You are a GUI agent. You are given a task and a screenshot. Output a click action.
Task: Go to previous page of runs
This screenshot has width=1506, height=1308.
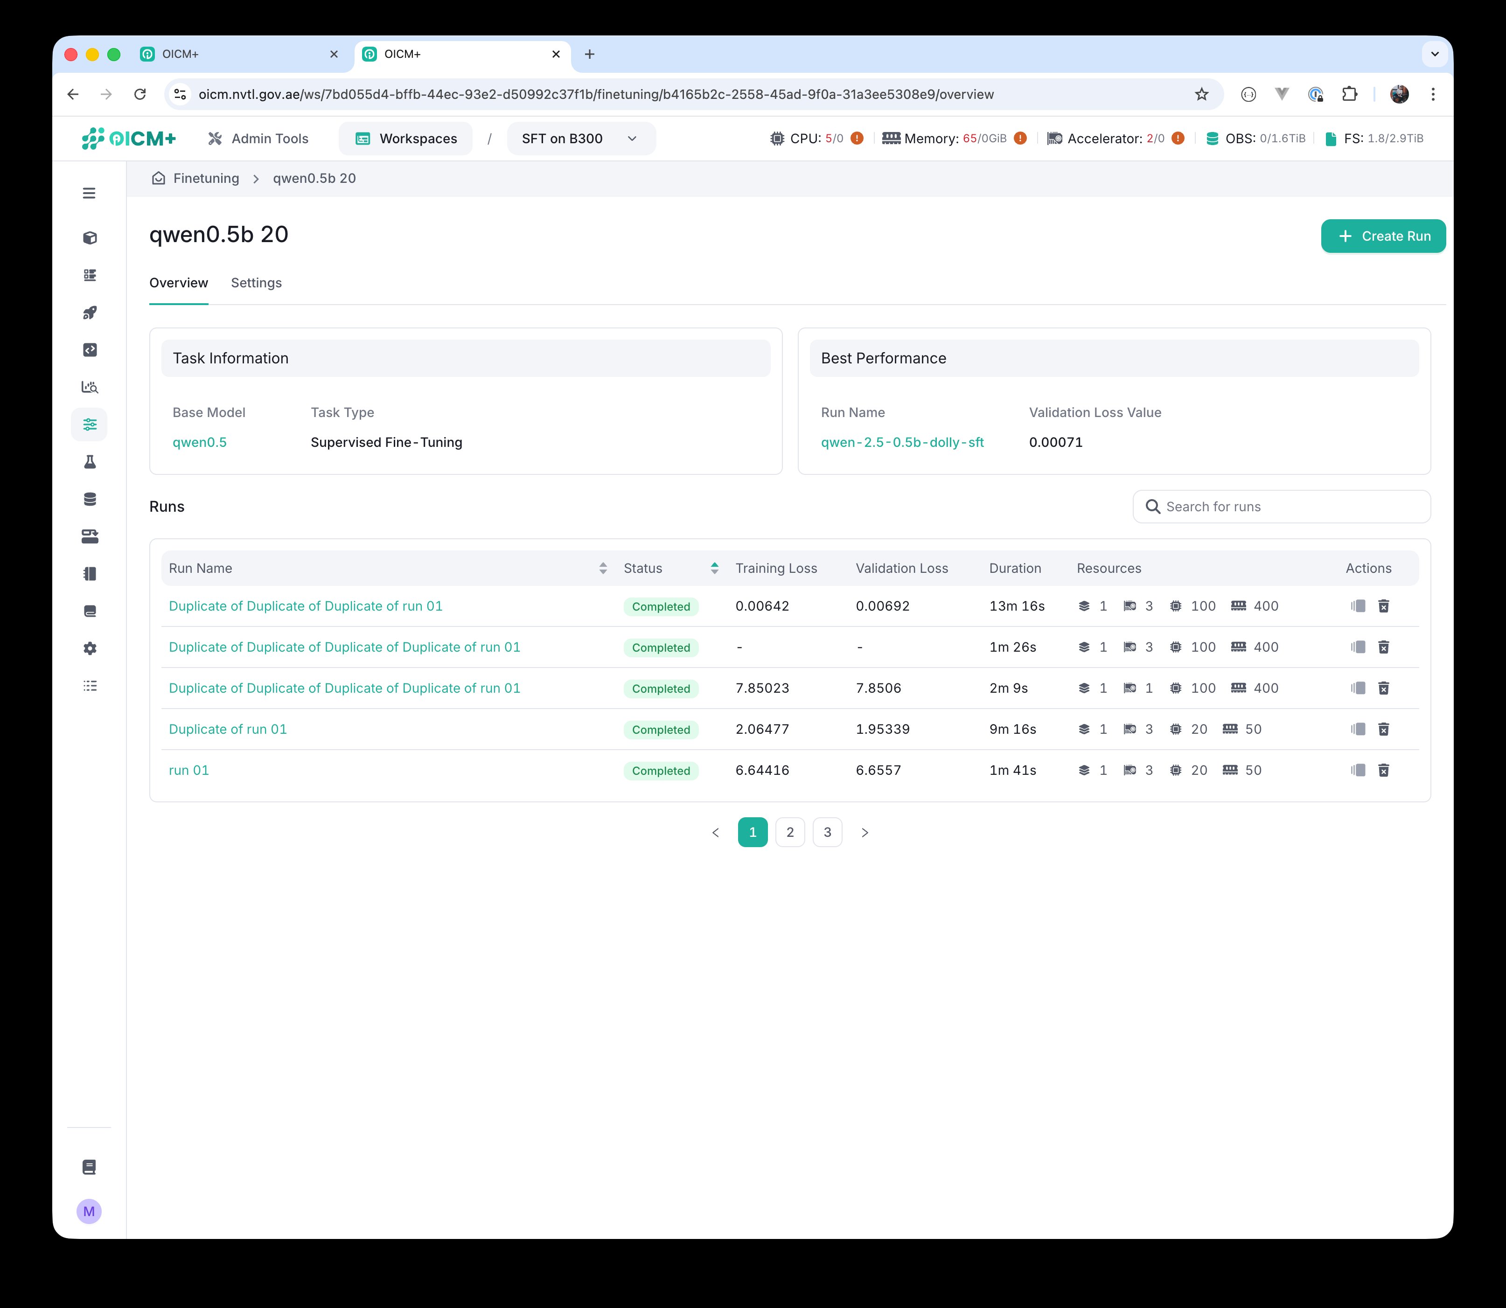[x=715, y=833]
